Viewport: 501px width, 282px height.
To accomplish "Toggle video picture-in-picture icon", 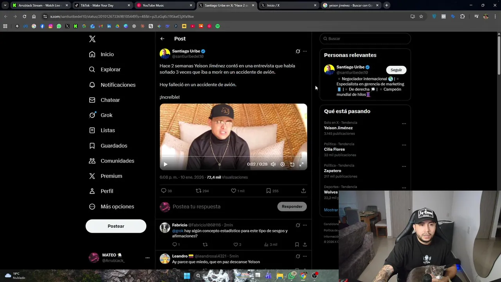I will click(292, 164).
